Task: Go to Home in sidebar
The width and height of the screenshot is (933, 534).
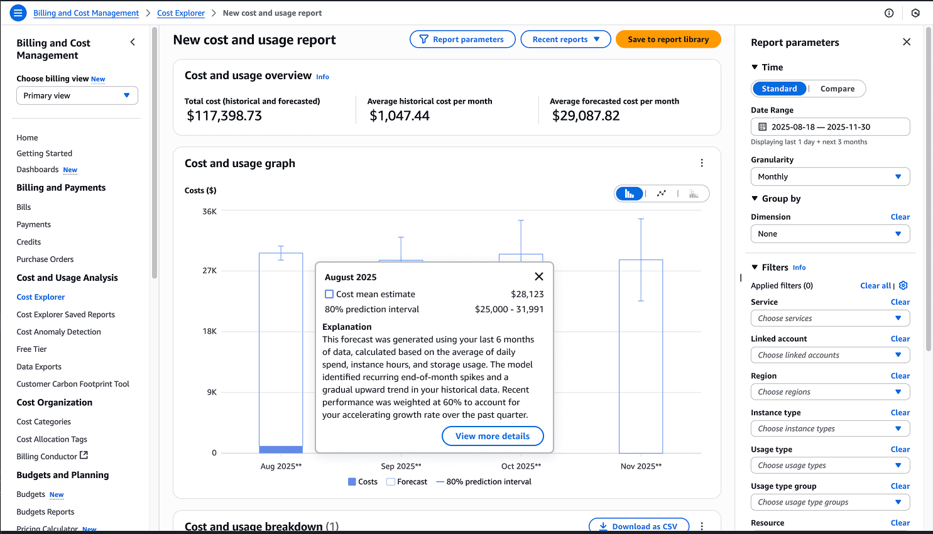Action: (x=27, y=138)
